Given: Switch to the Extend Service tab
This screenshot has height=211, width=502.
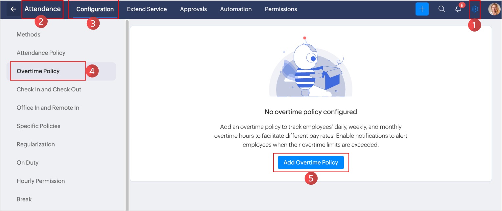Looking at the screenshot, I should tap(147, 9).
